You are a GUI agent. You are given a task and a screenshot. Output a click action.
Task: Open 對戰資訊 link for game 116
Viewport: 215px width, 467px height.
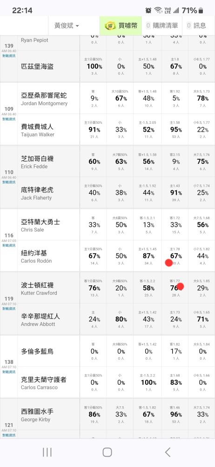coord(9,246)
